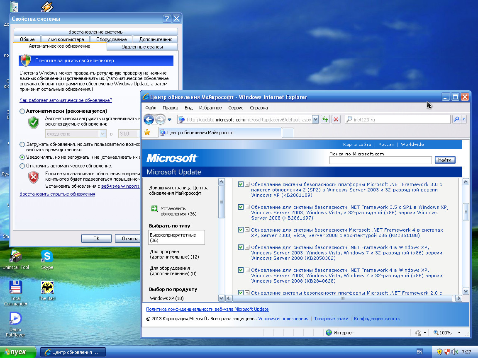
Task: Open the Сервис menu
Action: pyautogui.click(x=236, y=108)
